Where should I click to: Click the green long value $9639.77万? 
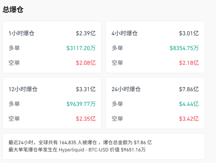81,104
